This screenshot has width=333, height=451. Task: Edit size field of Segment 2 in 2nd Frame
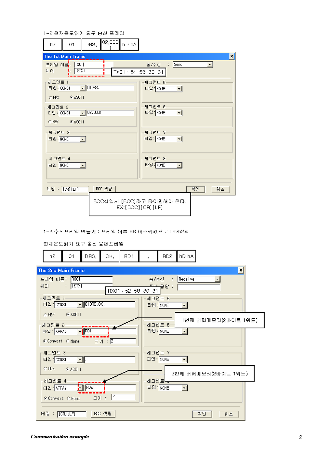coord(123,341)
